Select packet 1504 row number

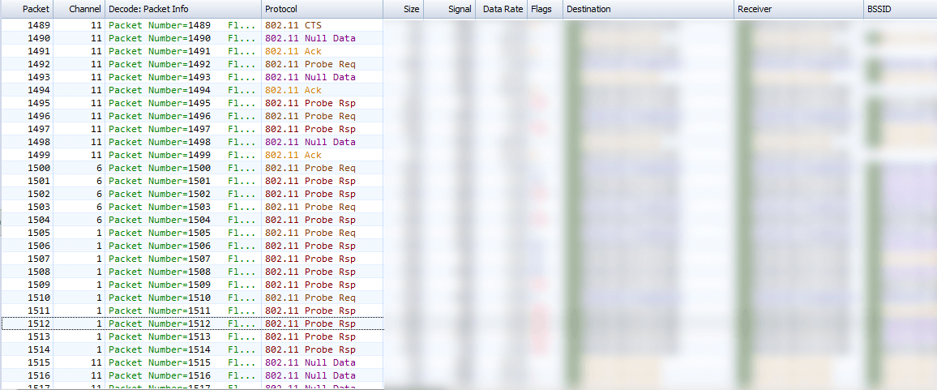pos(39,220)
